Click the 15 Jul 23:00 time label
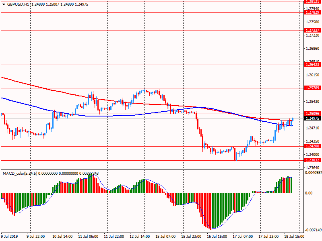Screen dimensions: 322x241 [x=191, y=237]
